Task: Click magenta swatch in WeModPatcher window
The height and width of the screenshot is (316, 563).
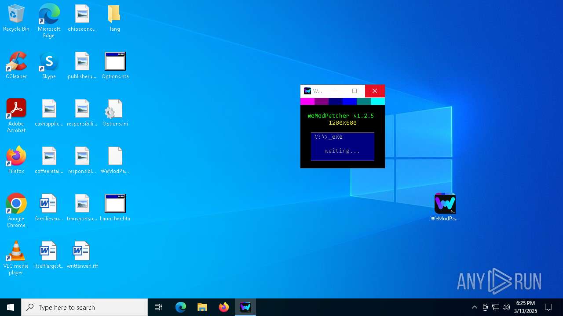Action: (307, 101)
